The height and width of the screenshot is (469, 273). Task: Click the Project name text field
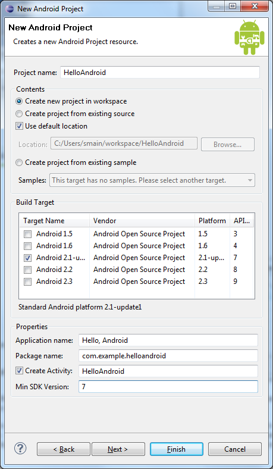160,73
